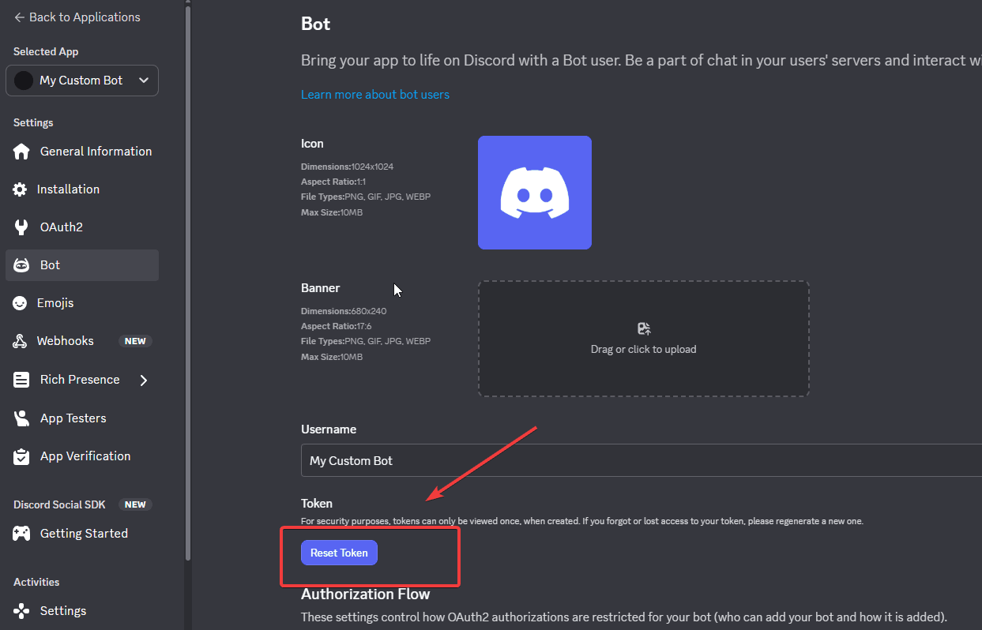Click the Getting Started gamepad icon
982x630 pixels.
tap(21, 534)
